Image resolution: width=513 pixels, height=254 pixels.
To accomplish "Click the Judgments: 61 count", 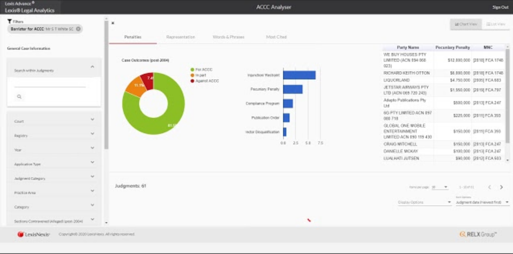I will 130,186.
